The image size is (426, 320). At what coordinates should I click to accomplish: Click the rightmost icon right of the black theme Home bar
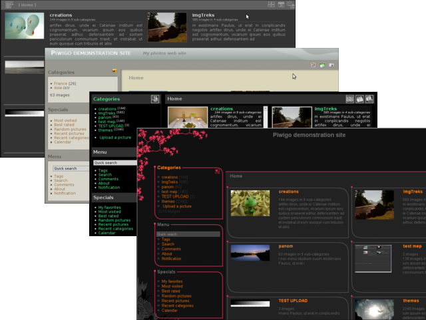[371, 98]
